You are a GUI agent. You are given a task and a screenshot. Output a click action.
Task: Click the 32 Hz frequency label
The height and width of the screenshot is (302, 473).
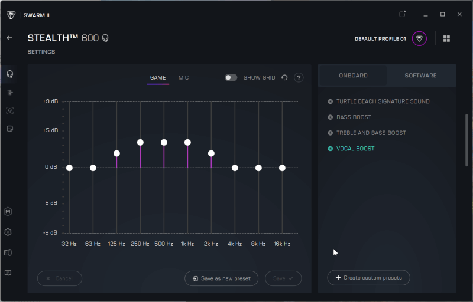point(69,244)
